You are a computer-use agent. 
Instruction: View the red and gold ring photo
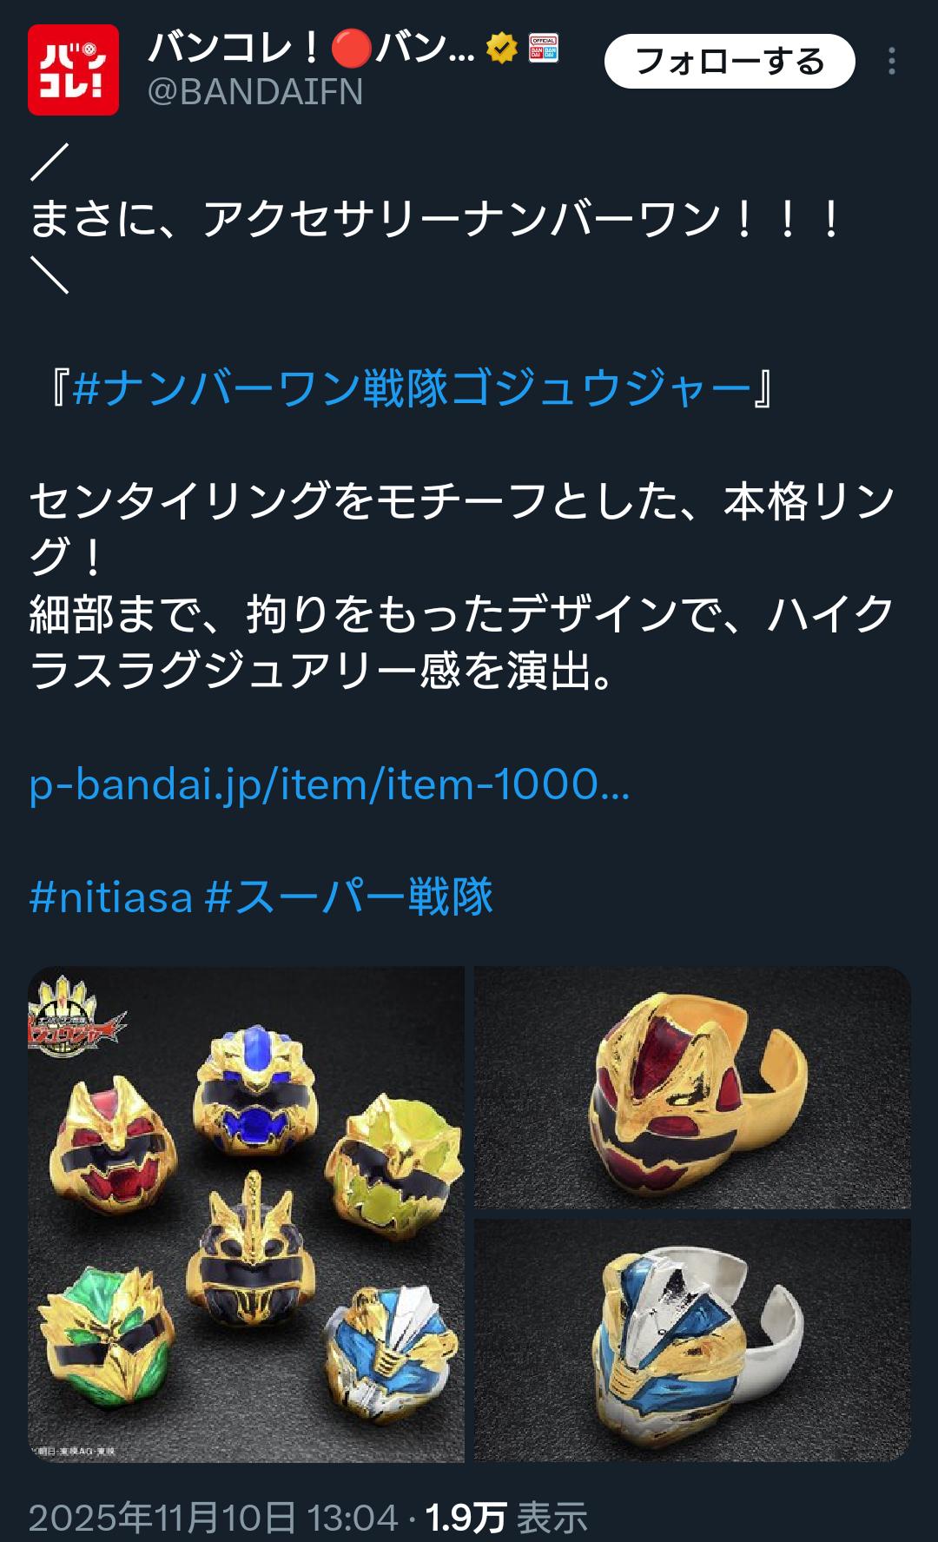(x=692, y=1087)
